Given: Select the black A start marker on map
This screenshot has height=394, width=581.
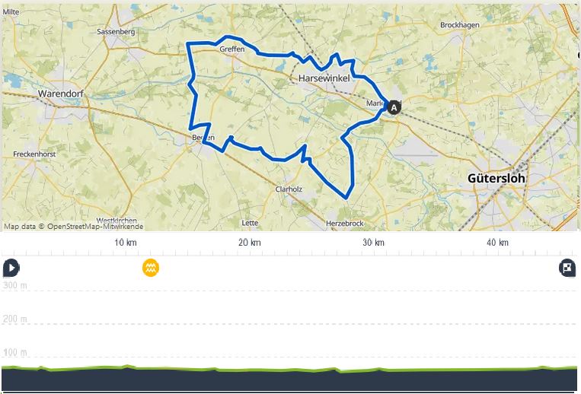Looking at the screenshot, I should (x=394, y=107).
